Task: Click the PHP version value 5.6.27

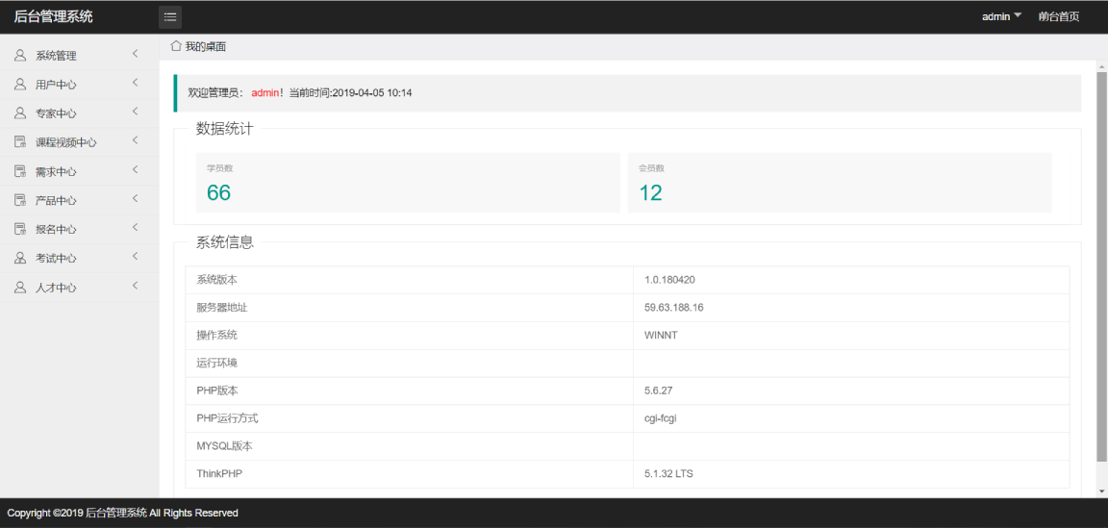Action: [658, 390]
